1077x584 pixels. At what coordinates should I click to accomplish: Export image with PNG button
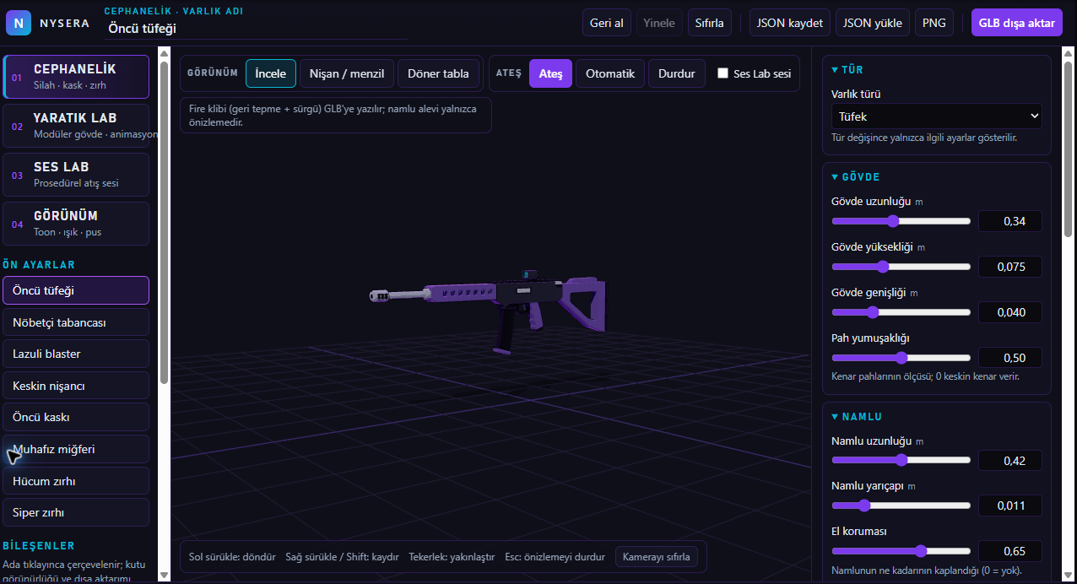pyautogui.click(x=934, y=23)
